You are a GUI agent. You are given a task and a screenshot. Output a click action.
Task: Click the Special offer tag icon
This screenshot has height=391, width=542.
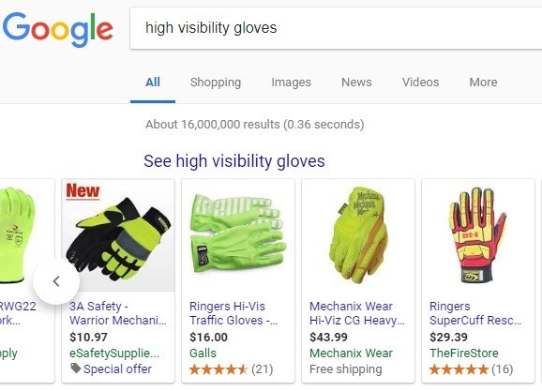[75, 368]
